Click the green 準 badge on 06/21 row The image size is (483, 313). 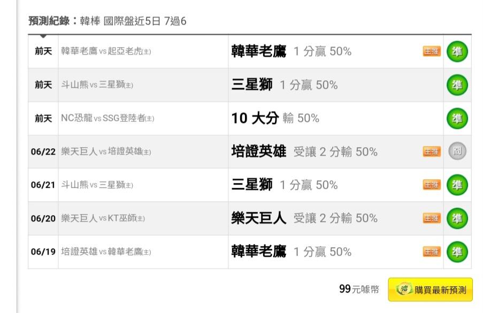[x=457, y=185]
